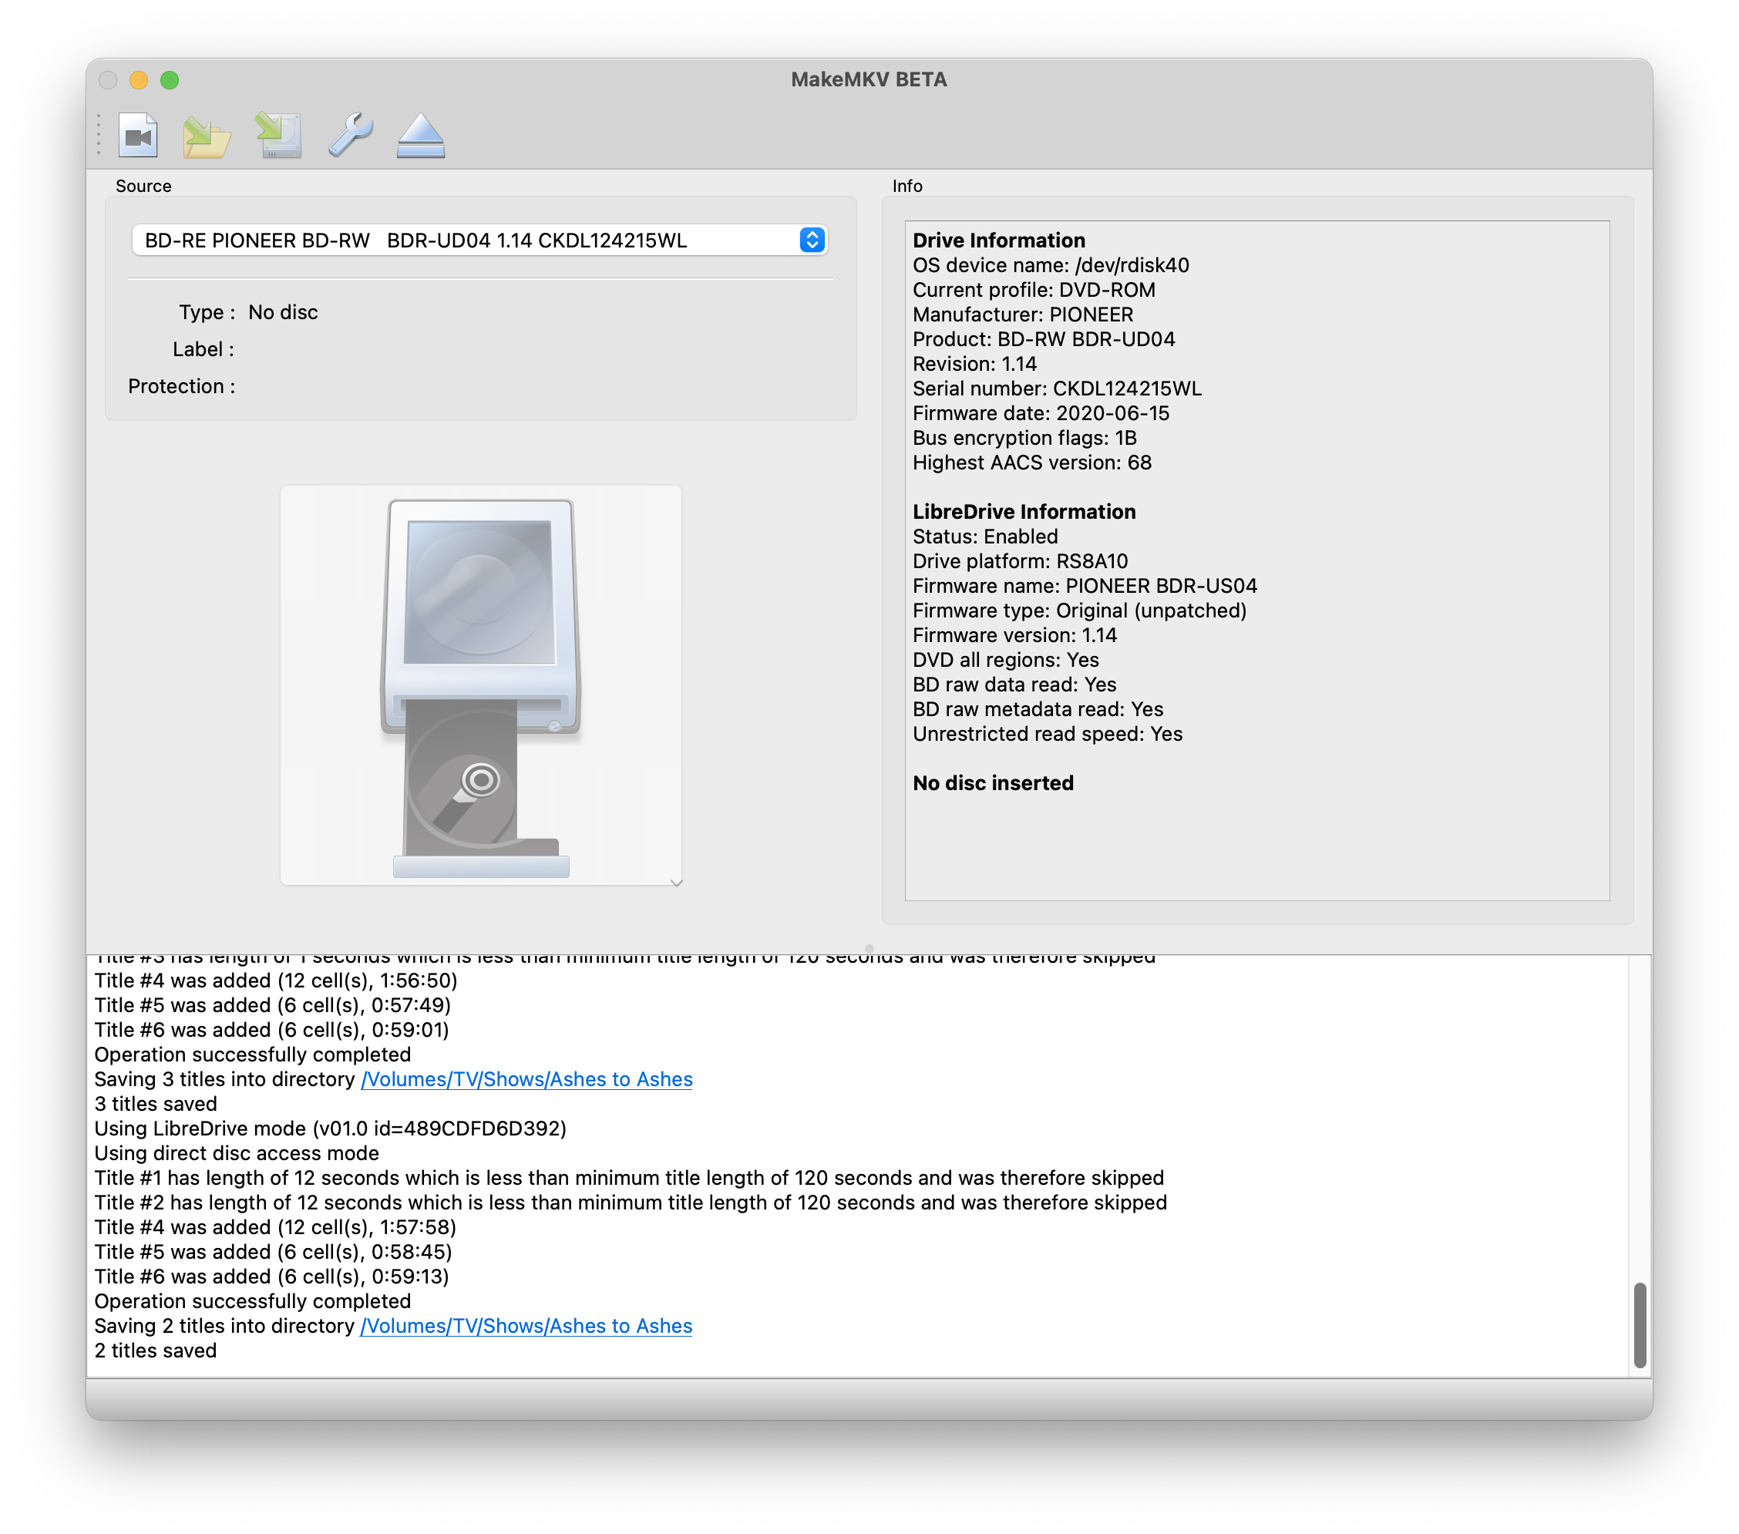Image resolution: width=1739 pixels, height=1534 pixels.
Task: Select the '2 titles saved' log line
Action: tap(156, 1351)
